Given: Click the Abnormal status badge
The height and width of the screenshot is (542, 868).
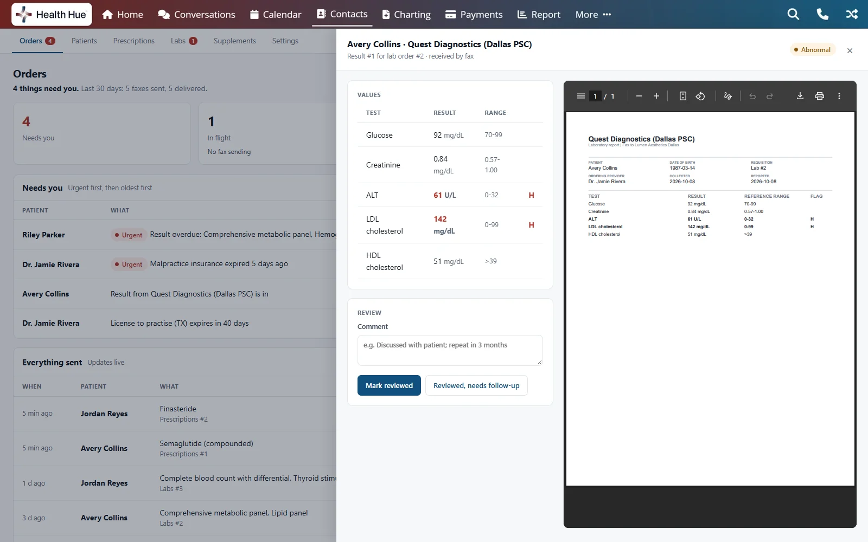Looking at the screenshot, I should 813,50.
